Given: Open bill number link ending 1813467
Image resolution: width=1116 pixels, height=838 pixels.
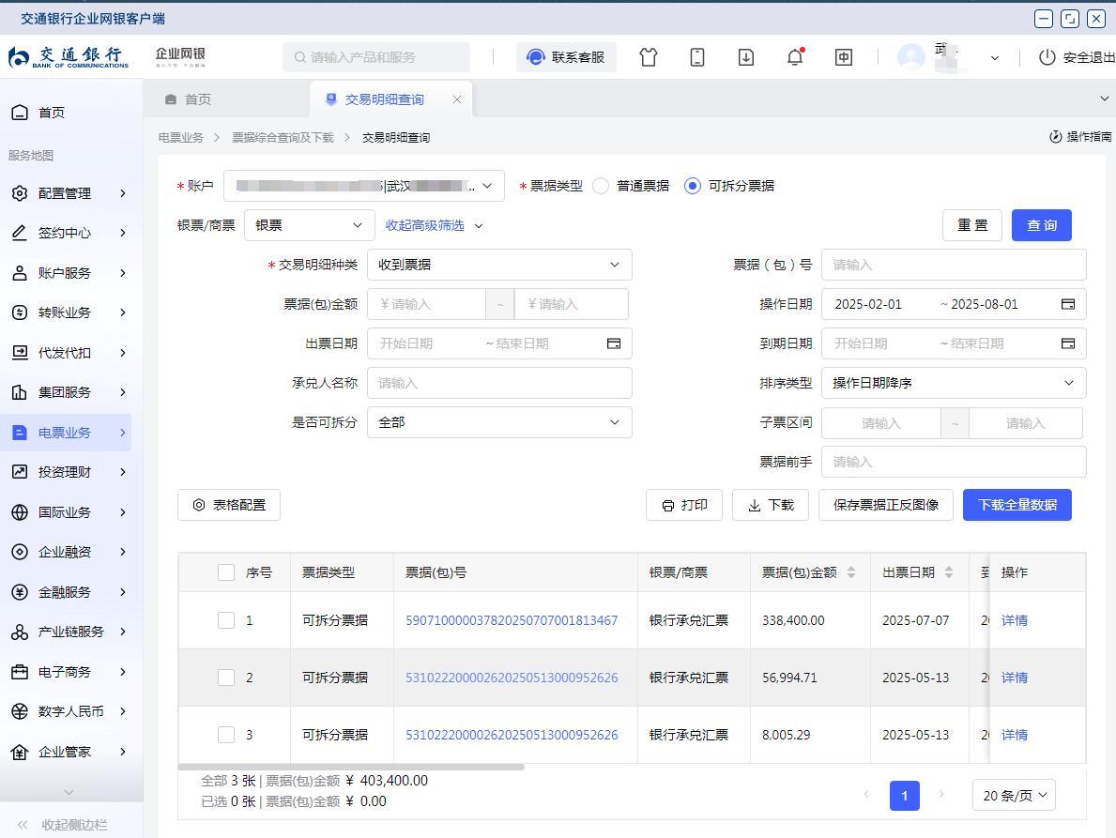Looking at the screenshot, I should click(512, 620).
